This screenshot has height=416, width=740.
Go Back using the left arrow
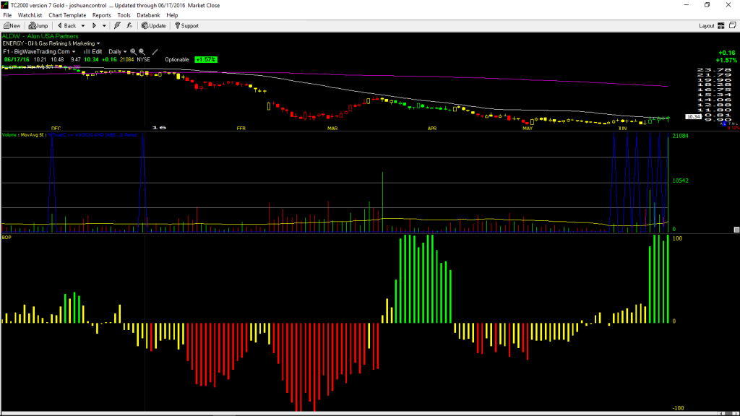pyautogui.click(x=67, y=26)
